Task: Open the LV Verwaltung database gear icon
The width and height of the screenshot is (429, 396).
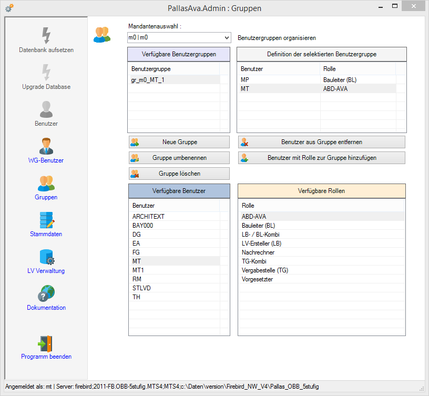Action: pyautogui.click(x=47, y=257)
